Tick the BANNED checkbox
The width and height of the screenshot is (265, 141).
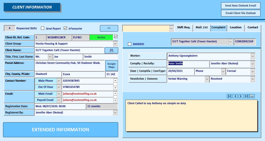pos(130,44)
